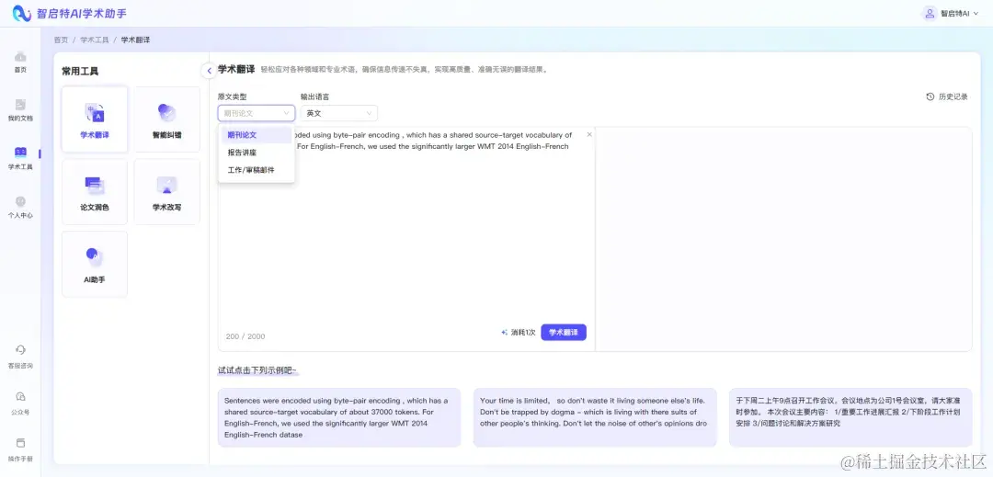
Task: Choose 期刊论文 from the list
Action: [x=257, y=135]
